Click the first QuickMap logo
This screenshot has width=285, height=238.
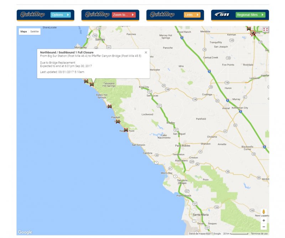point(32,15)
